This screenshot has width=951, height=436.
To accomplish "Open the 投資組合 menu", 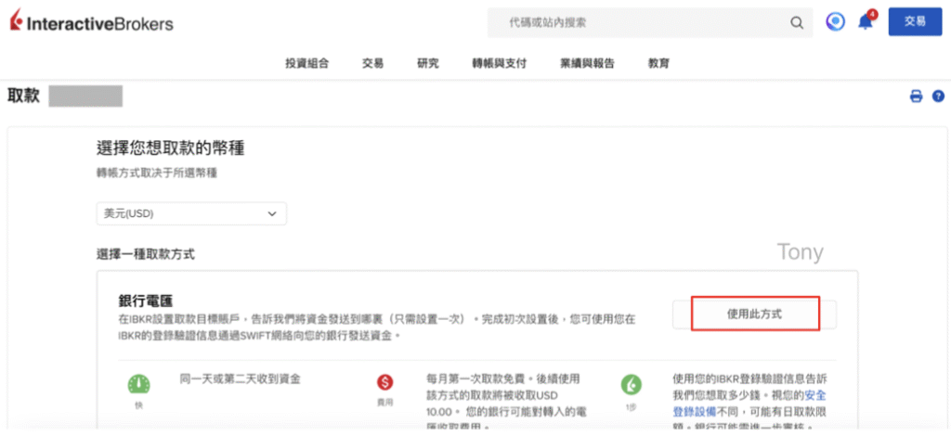I will 306,63.
